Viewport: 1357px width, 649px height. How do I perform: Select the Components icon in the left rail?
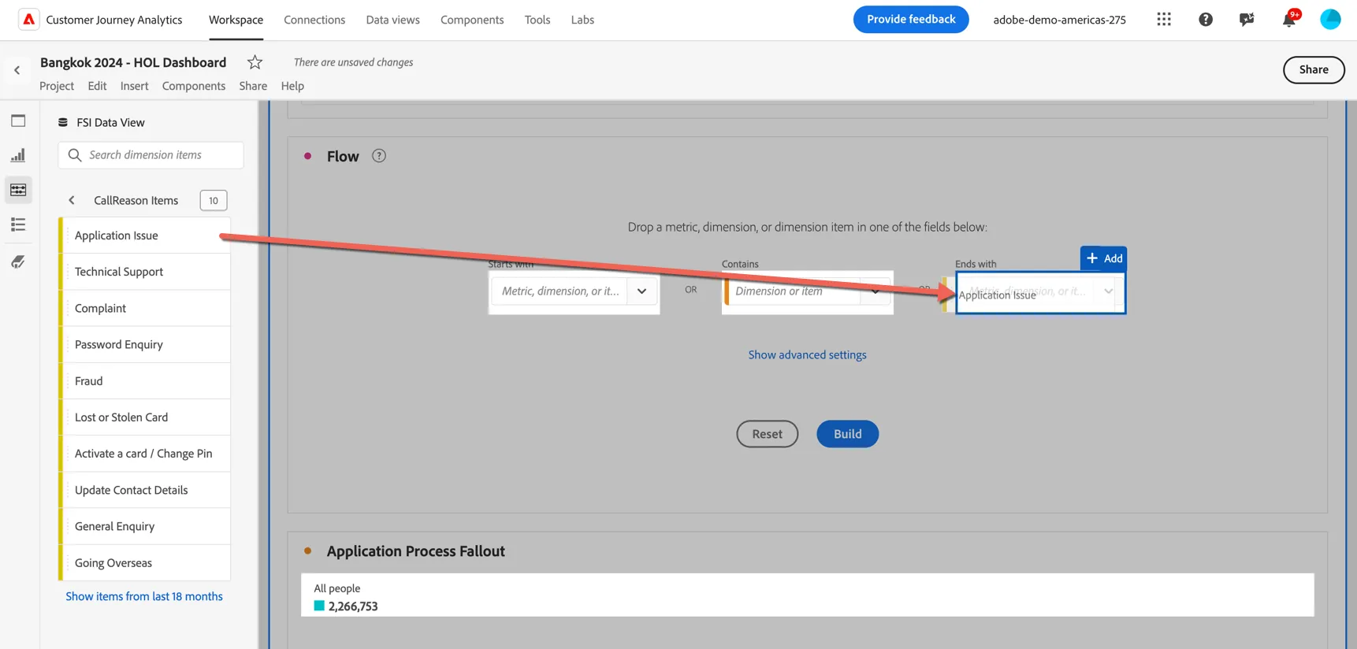[18, 190]
